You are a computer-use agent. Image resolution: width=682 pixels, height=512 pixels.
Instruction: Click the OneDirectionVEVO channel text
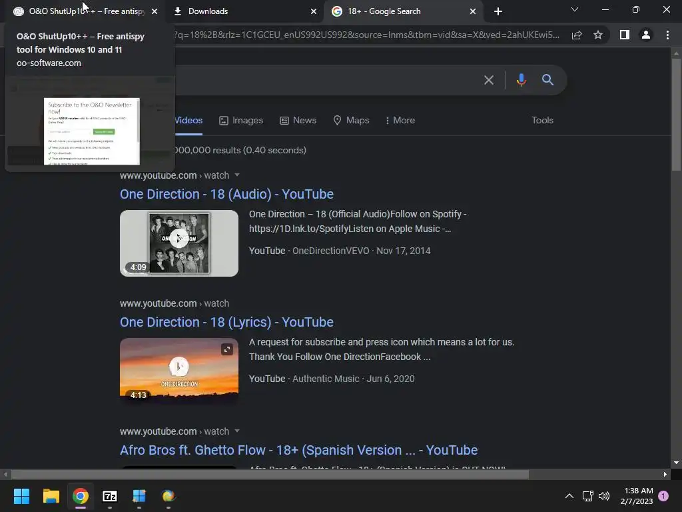330,251
